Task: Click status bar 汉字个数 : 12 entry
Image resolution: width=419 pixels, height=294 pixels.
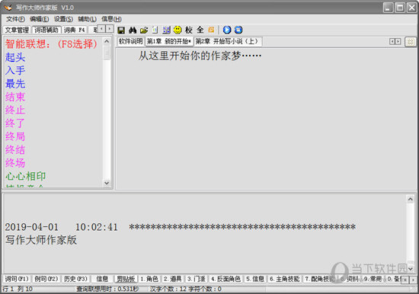Action: pyautogui.click(x=168, y=289)
